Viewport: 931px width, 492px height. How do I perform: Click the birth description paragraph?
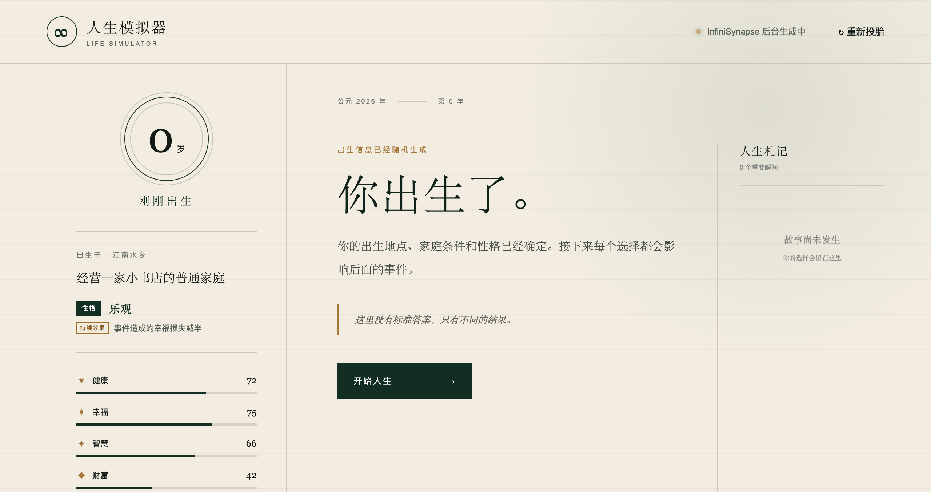[506, 258]
